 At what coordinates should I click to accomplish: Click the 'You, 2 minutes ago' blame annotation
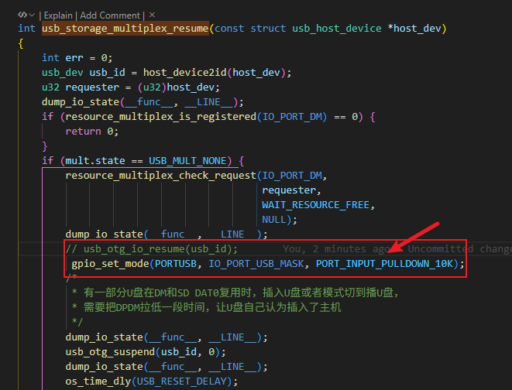coord(336,249)
